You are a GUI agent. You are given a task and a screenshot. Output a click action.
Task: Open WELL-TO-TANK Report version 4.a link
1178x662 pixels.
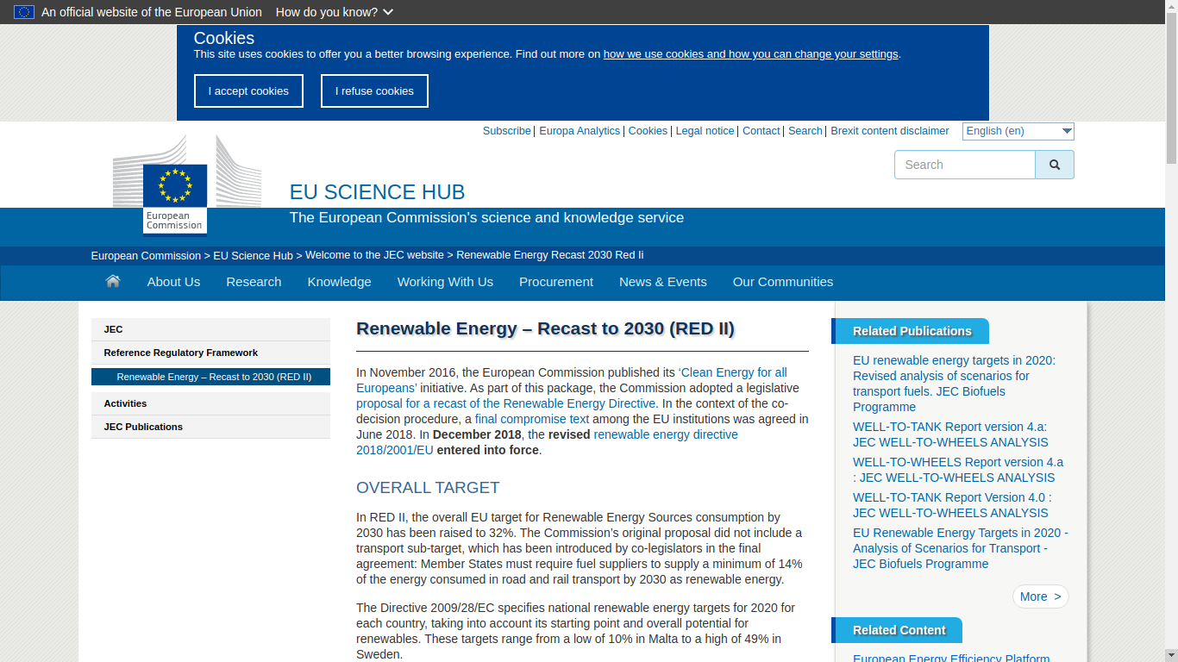949,434
